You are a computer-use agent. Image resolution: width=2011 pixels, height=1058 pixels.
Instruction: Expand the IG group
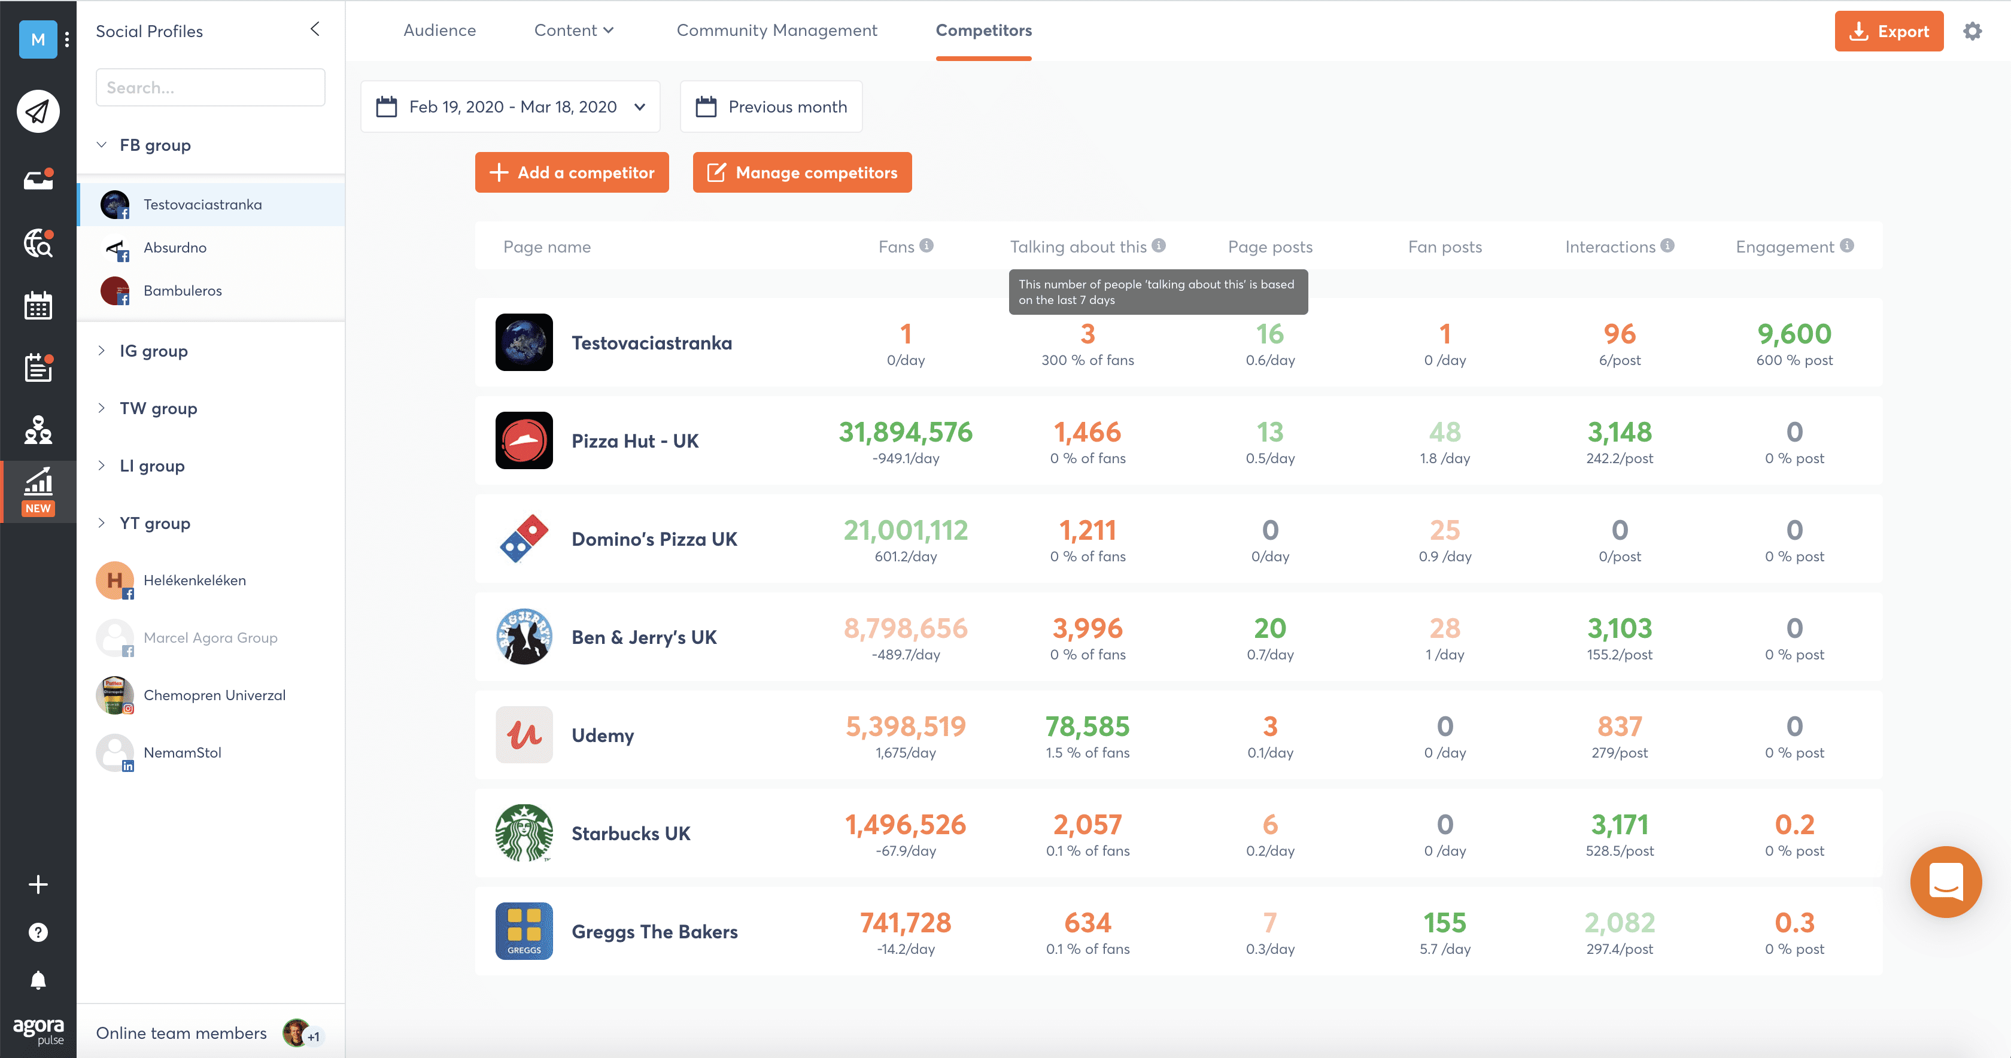102,351
